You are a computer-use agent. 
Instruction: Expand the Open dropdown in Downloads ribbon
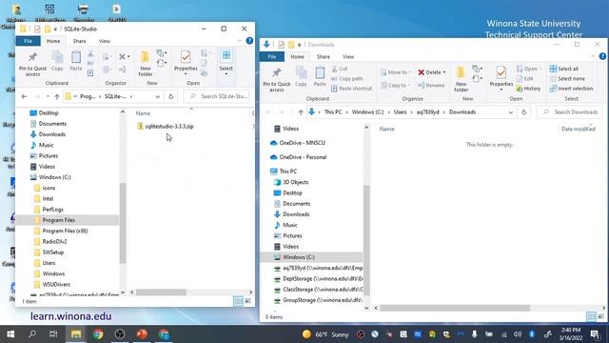tap(540, 69)
